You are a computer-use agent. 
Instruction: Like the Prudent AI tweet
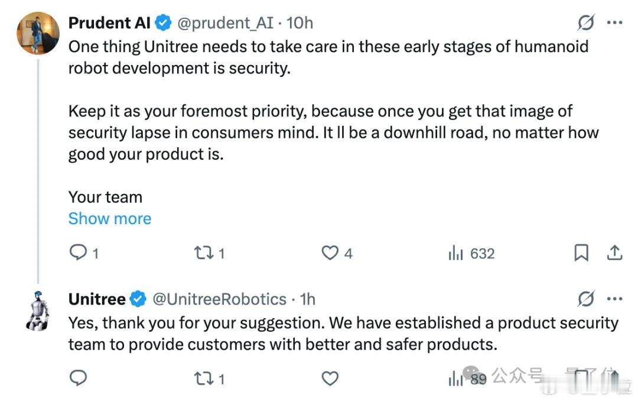pyautogui.click(x=330, y=254)
